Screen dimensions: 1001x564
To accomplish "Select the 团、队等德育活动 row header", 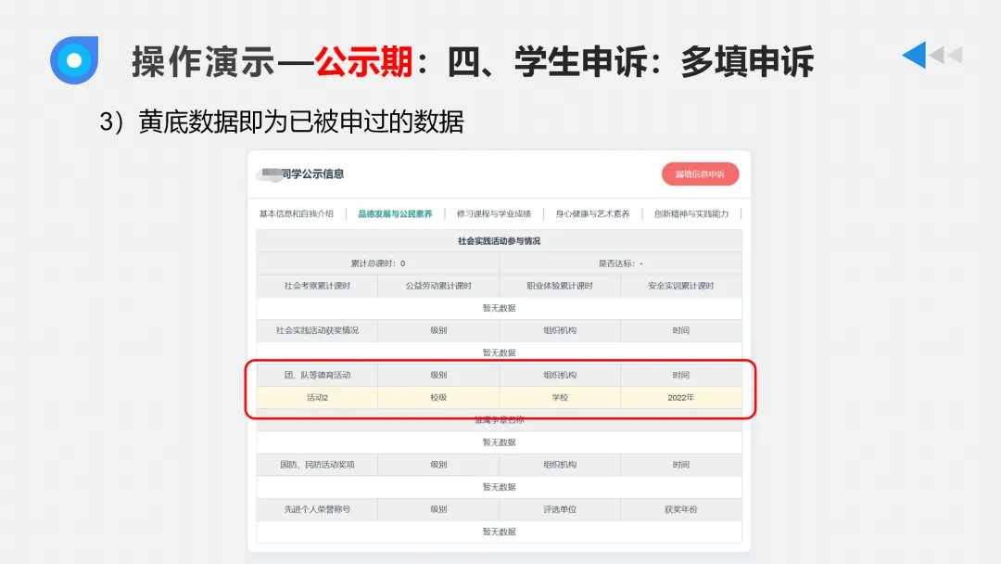I will click(315, 375).
